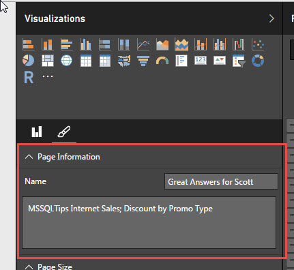Select the line chart visual
The width and height of the screenshot is (294, 270).
[x=143, y=44]
